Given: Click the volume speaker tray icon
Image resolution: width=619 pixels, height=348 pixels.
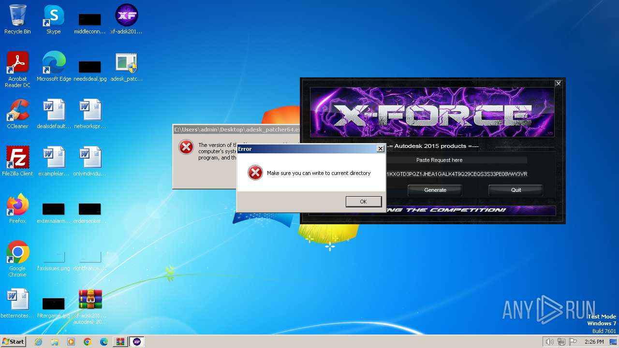Looking at the screenshot, I should [x=549, y=342].
